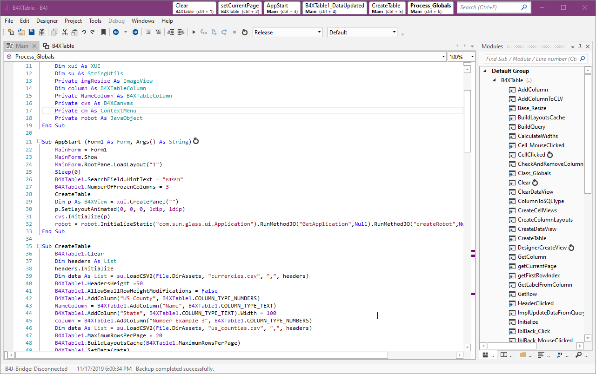Click the Save file toolbar icon
The width and height of the screenshot is (596, 374).
[x=32, y=32]
